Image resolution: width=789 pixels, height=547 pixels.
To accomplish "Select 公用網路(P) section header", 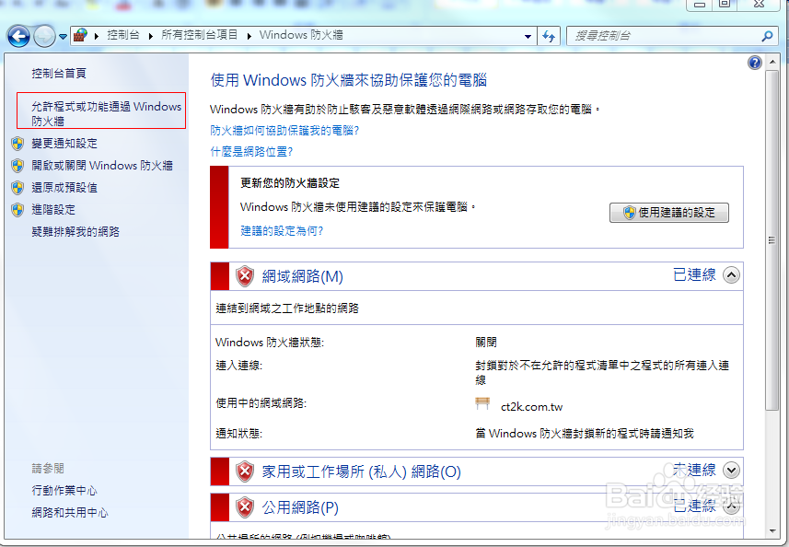I will (x=300, y=507).
